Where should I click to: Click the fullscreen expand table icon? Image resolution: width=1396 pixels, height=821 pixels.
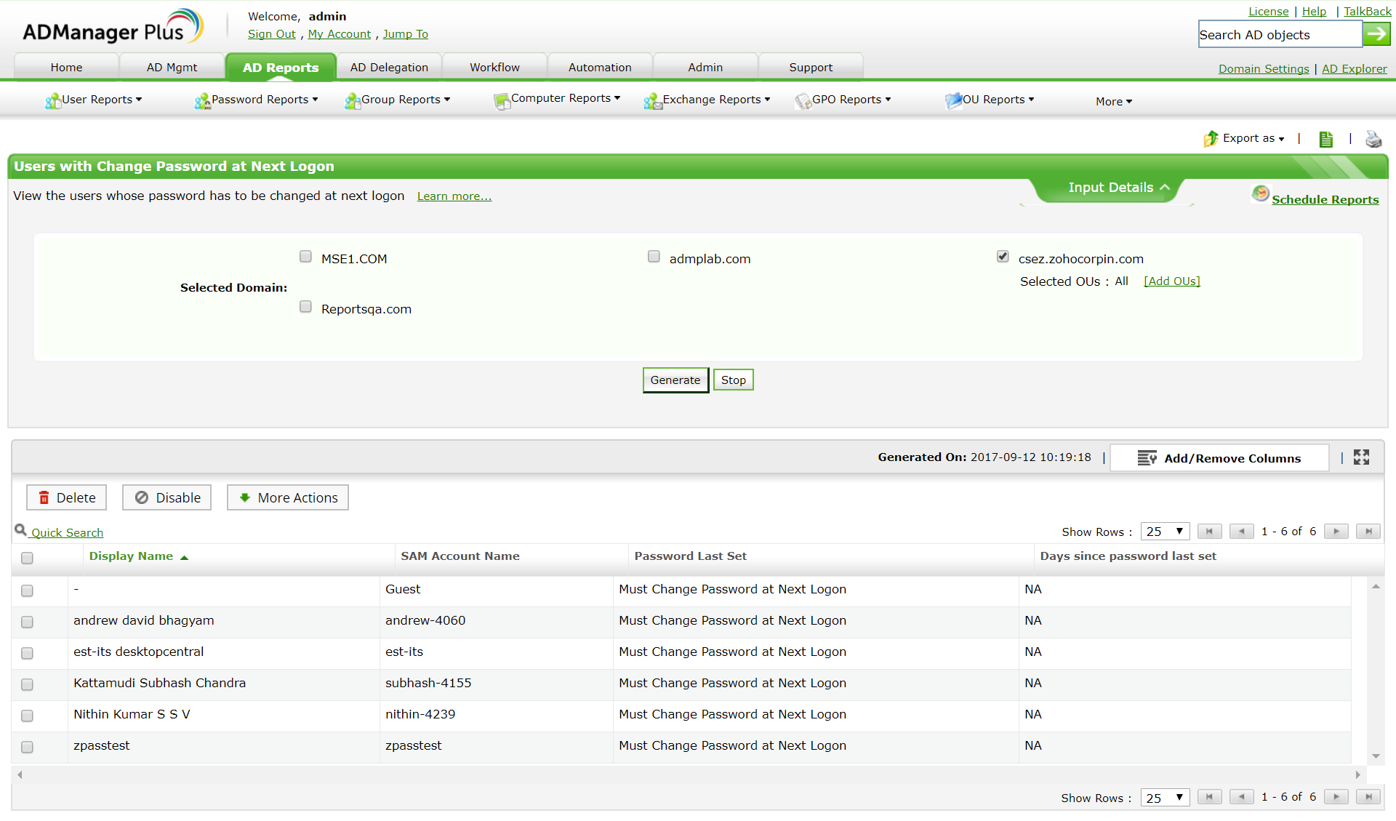[x=1361, y=457]
